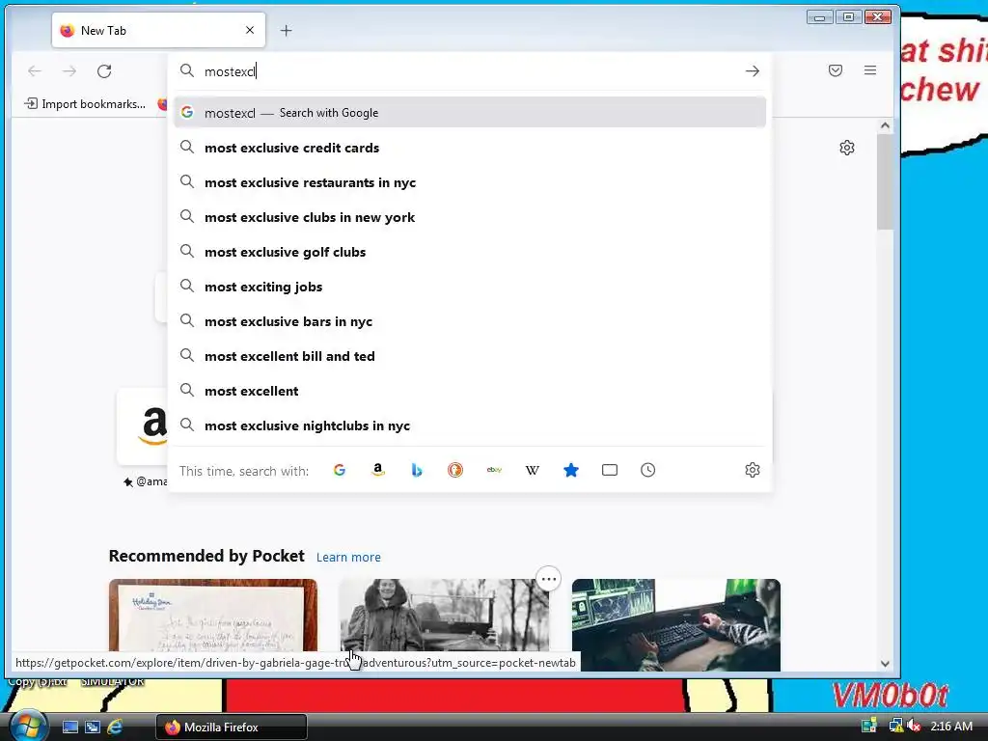Click Show Desktop quick launch icon

69,727
